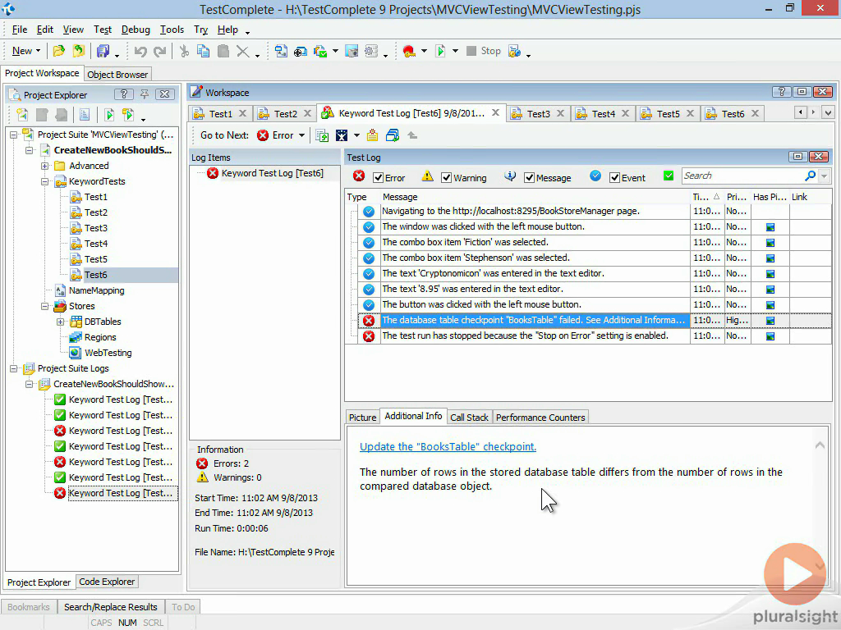Image resolution: width=841 pixels, height=630 pixels.
Task: Open the workspace tab list dropdown arrow
Action: (828, 112)
